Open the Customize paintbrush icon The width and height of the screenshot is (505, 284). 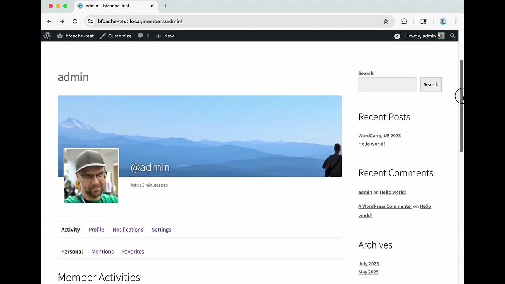tap(103, 36)
